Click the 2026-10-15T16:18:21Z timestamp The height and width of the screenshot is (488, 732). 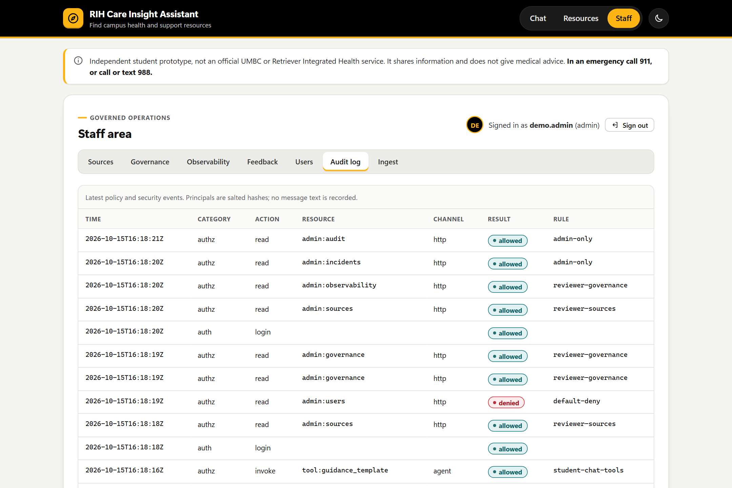pyautogui.click(x=124, y=239)
